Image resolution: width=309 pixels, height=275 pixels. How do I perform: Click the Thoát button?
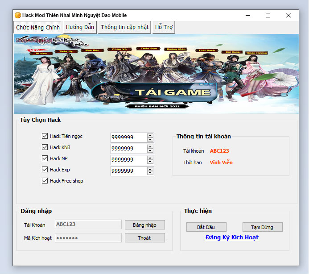pyautogui.click(x=144, y=238)
